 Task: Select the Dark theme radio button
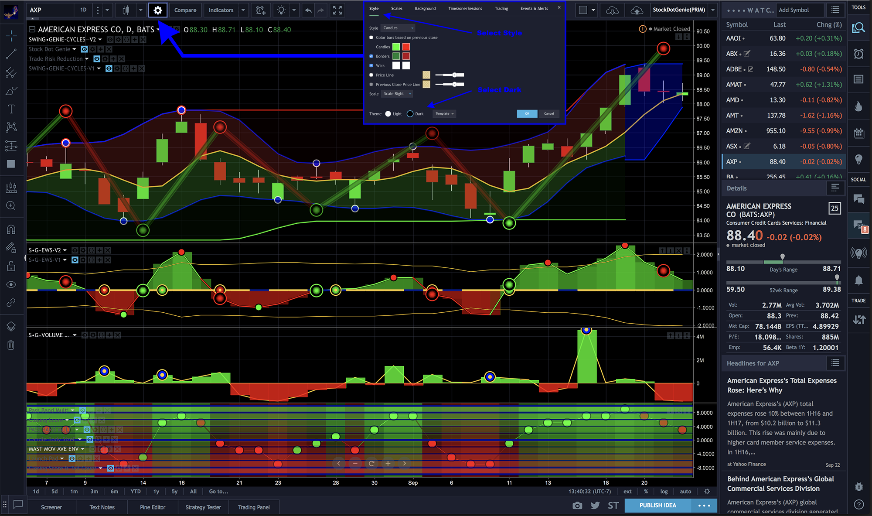(x=410, y=114)
